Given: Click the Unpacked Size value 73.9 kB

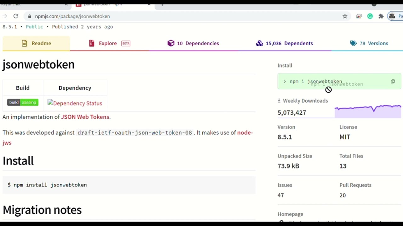Looking at the screenshot, I should 288,166.
